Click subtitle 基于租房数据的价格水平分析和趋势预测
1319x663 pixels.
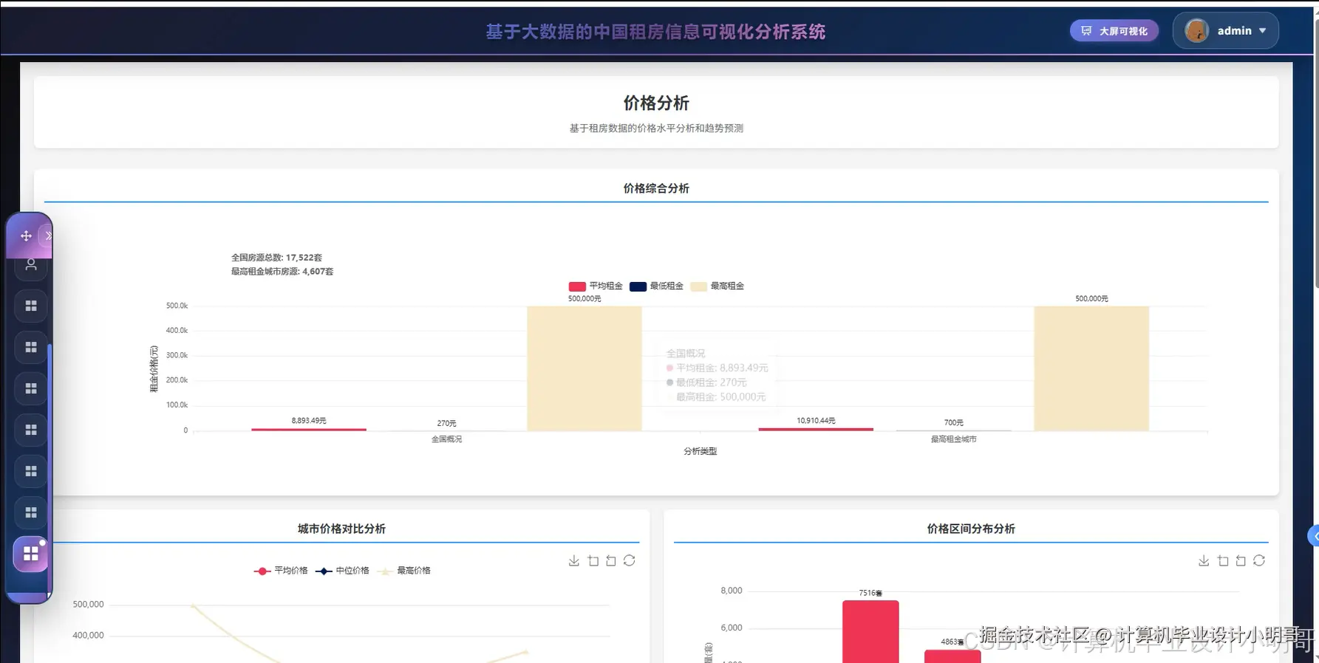tap(656, 128)
